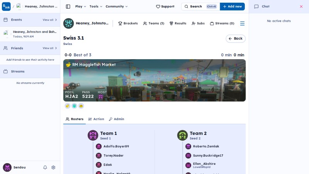View all Friends link
The height and width of the screenshot is (174, 309).
50,48
